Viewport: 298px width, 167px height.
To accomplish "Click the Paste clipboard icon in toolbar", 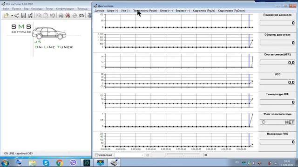I will pos(46,15).
